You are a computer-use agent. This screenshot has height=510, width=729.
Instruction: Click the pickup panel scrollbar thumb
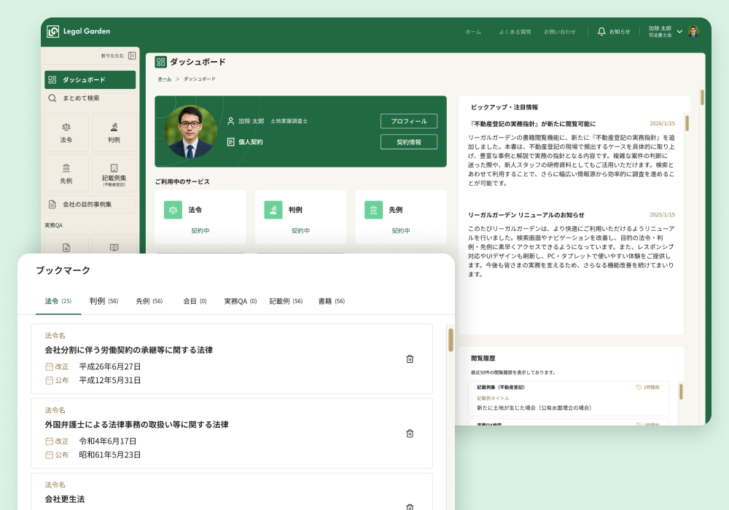coord(687,124)
